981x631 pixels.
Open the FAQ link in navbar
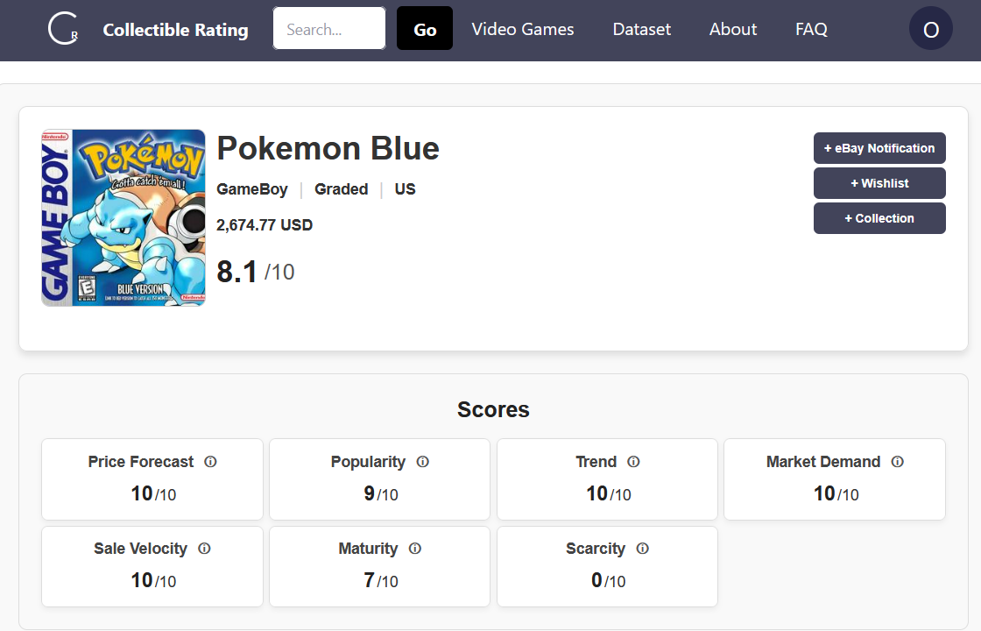811,30
